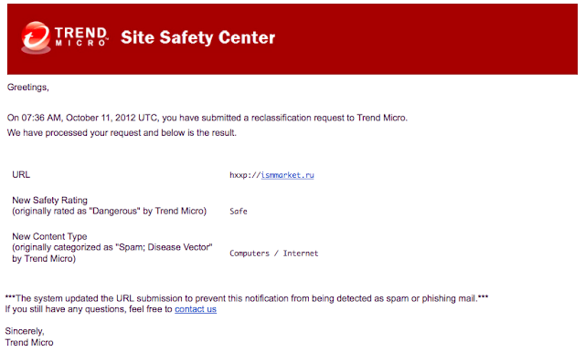
Task: Click the October 11, 2012 submission date line
Action: [207, 118]
